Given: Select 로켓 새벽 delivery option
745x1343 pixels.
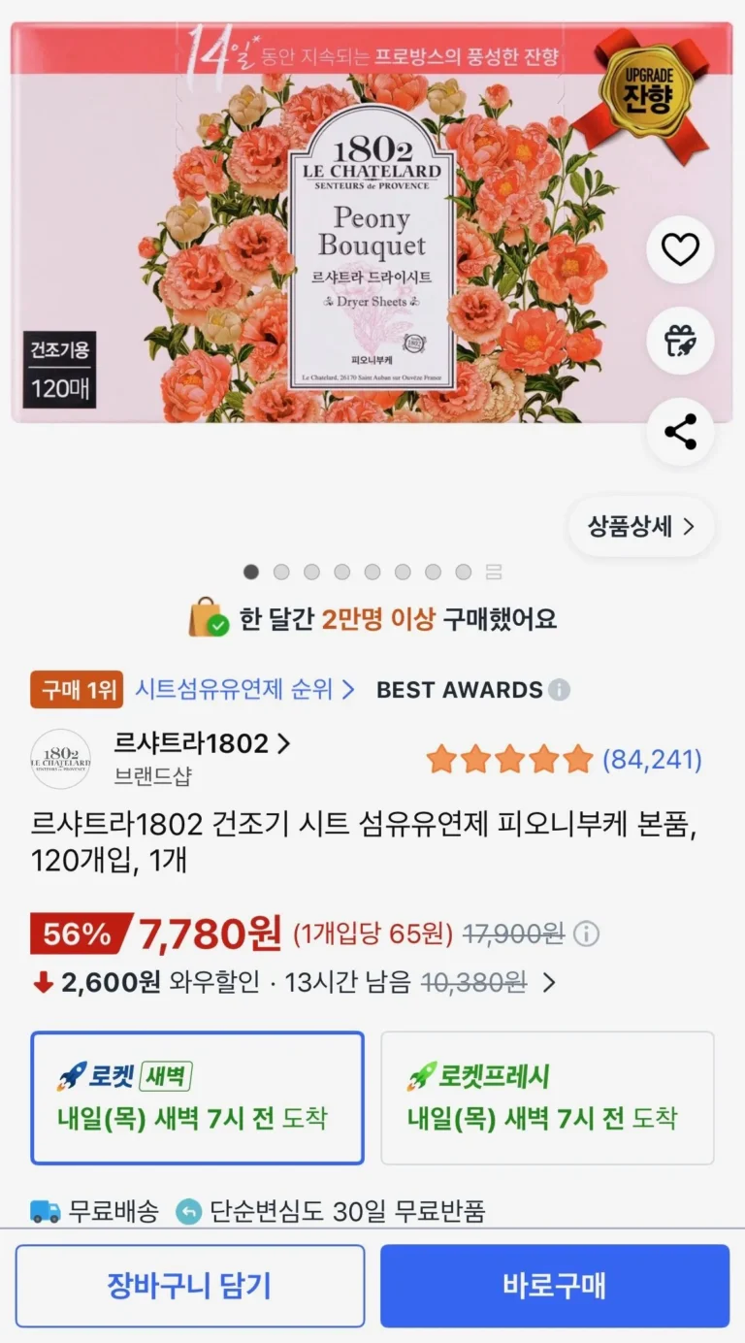Looking at the screenshot, I should tap(198, 1097).
